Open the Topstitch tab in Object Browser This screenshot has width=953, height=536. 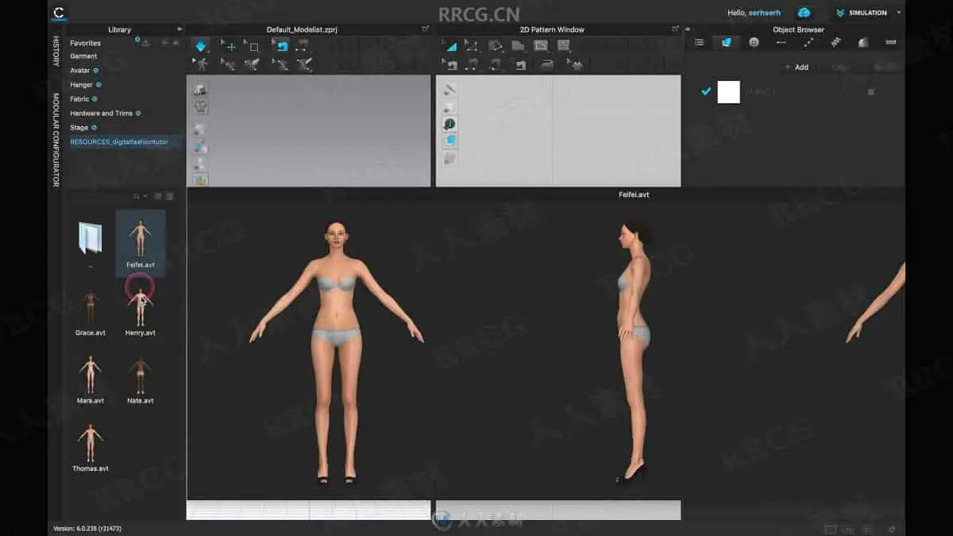pyautogui.click(x=808, y=43)
